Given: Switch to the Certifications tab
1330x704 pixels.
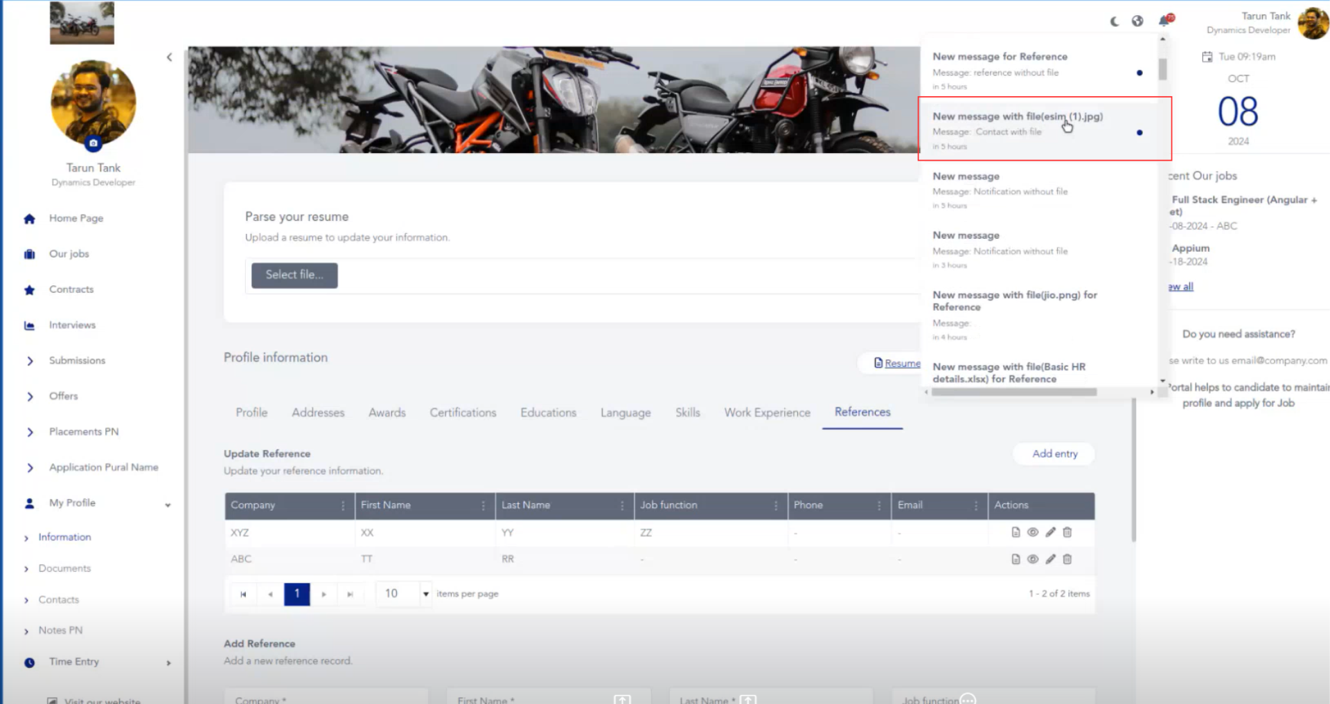Looking at the screenshot, I should click(x=463, y=413).
